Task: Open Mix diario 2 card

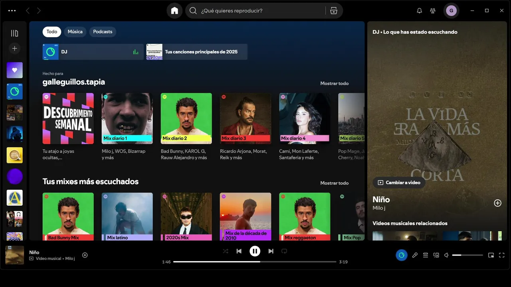Action: (x=186, y=127)
